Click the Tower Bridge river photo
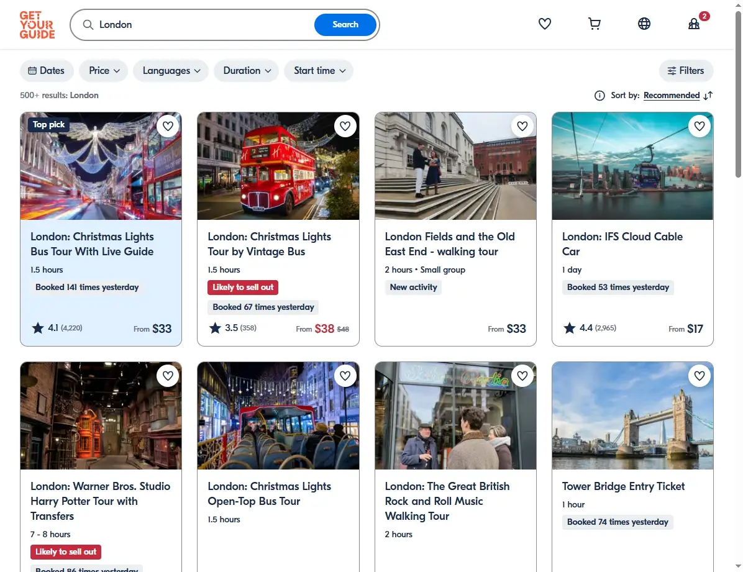This screenshot has height=572, width=743. (x=632, y=415)
